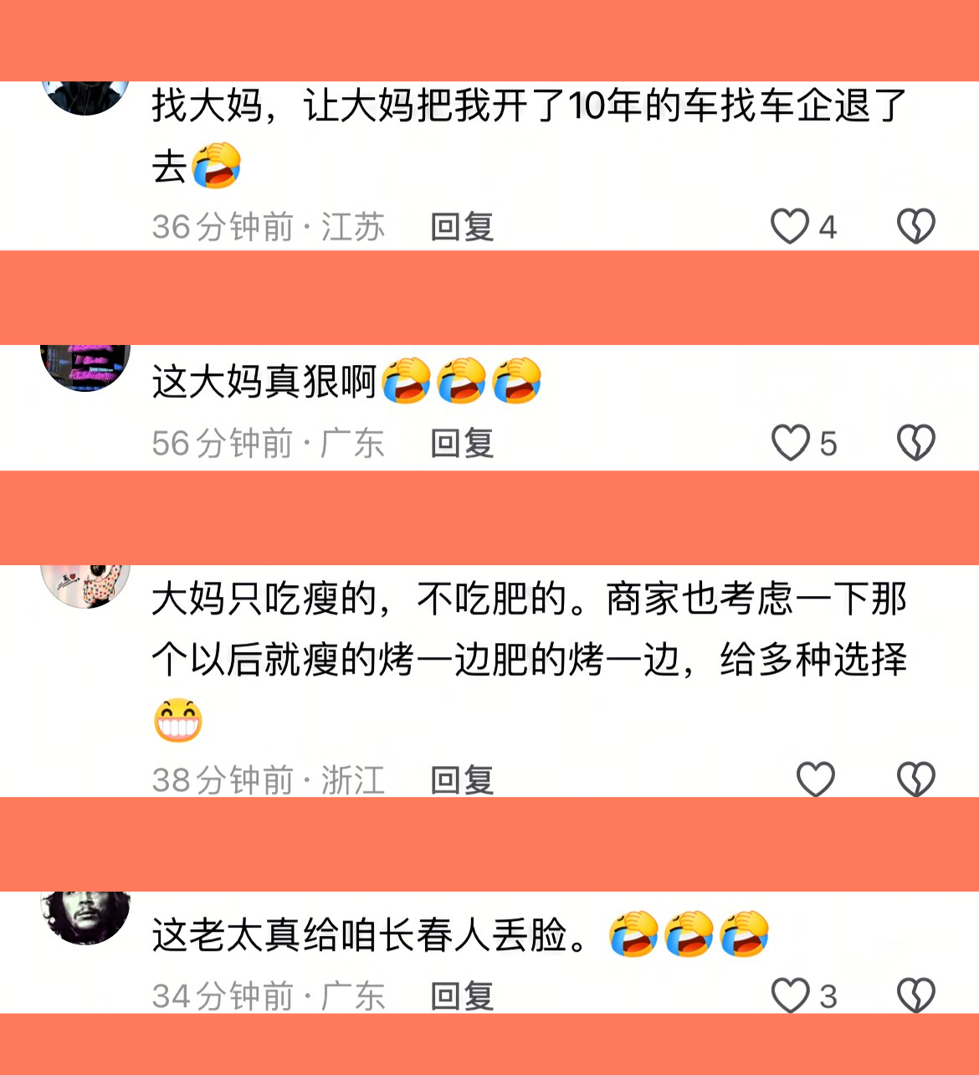Dislike the 大妈只吃瘦的 comment

click(x=916, y=779)
